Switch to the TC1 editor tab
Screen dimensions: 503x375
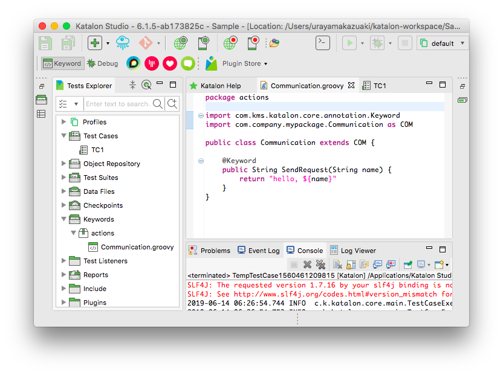(374, 86)
